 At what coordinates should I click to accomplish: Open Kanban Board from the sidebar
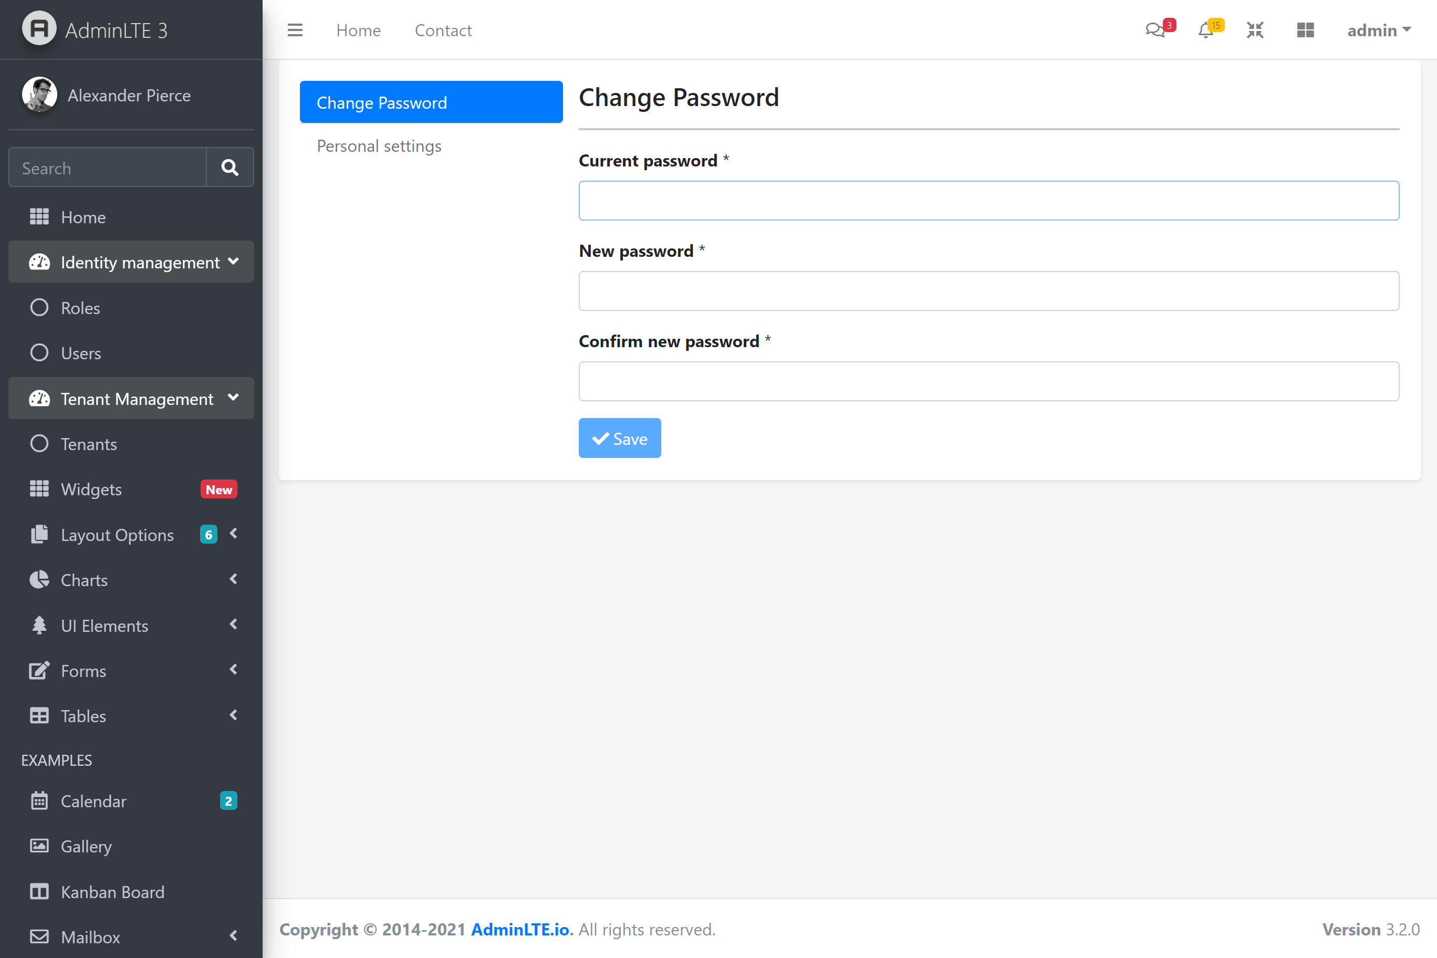pyautogui.click(x=112, y=891)
